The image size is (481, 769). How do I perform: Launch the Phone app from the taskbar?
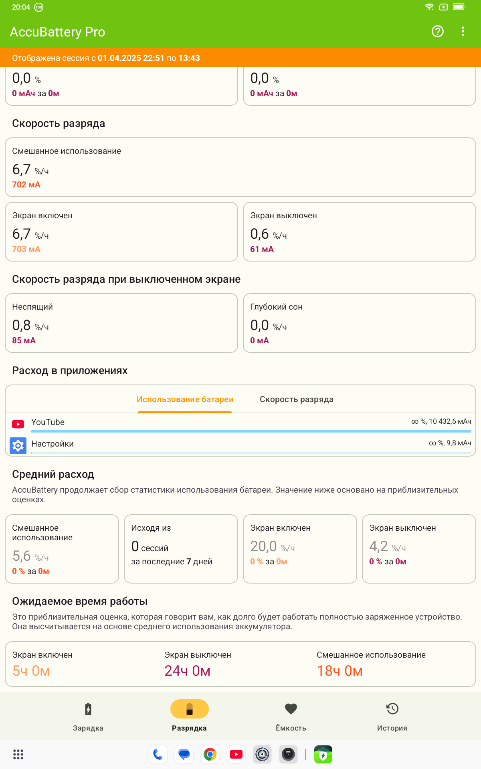pos(158,755)
